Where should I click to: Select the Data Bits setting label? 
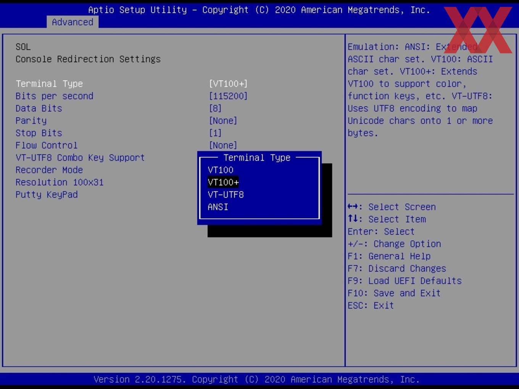pyautogui.click(x=39, y=108)
